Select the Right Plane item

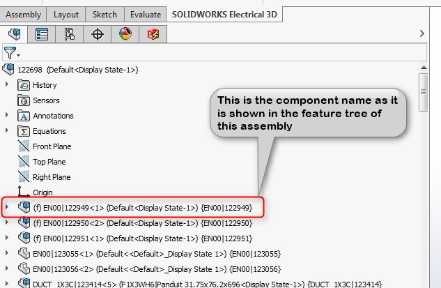(52, 177)
